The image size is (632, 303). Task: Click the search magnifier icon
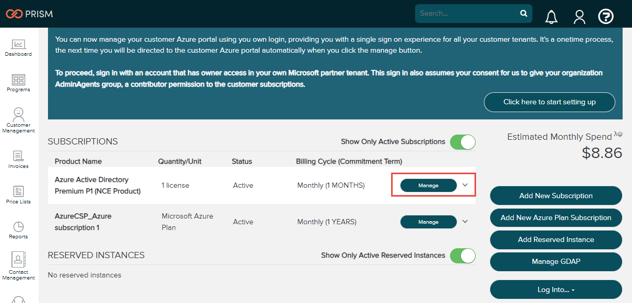tap(524, 14)
